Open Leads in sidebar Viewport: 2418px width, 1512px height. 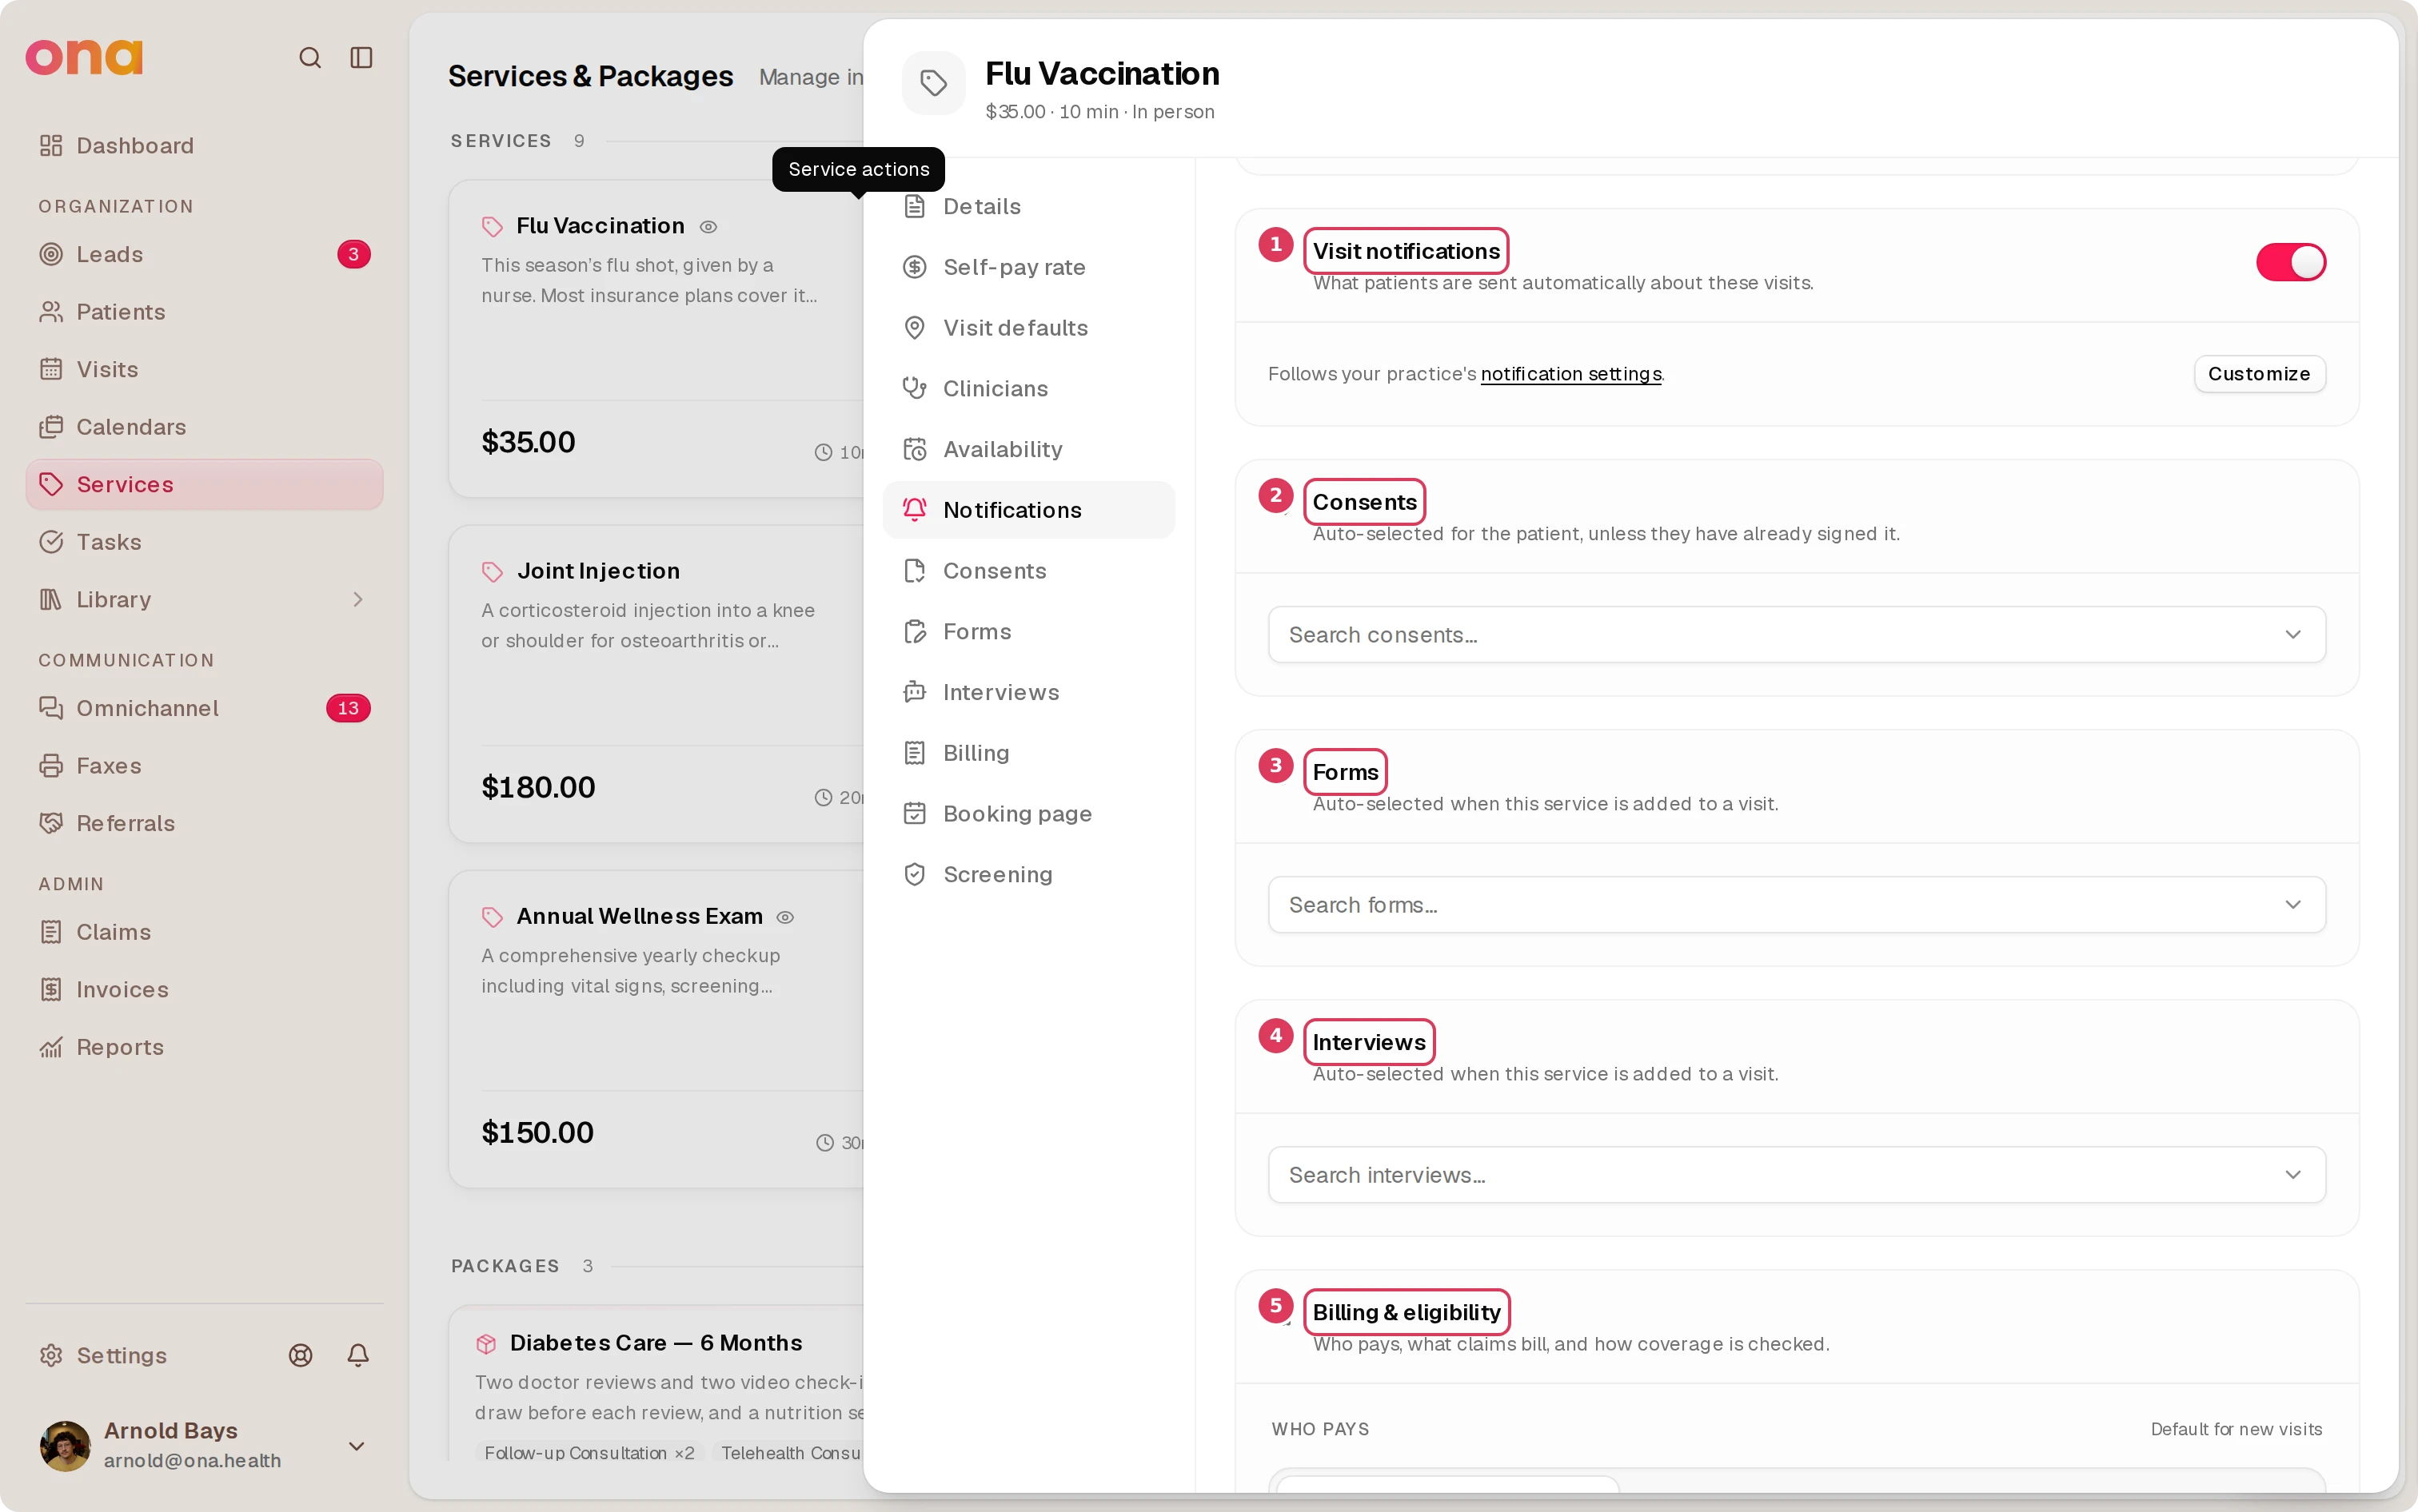[x=205, y=254]
